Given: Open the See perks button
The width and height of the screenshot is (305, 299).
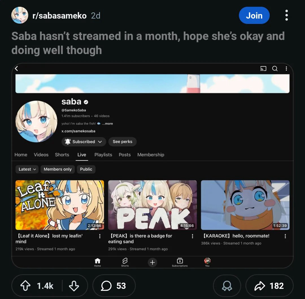Looking at the screenshot, I should [122, 142].
